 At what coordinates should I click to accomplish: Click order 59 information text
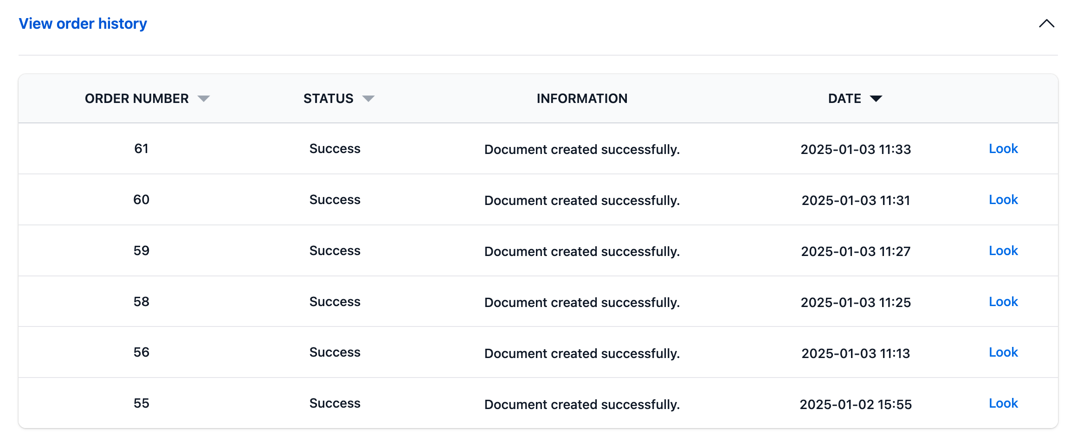(582, 251)
